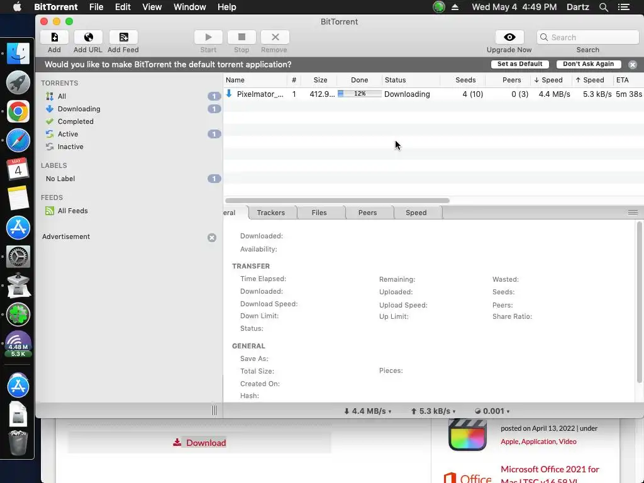Image resolution: width=644 pixels, height=483 pixels.
Task: Open the upload speed limit dropdown
Action: pos(433,411)
